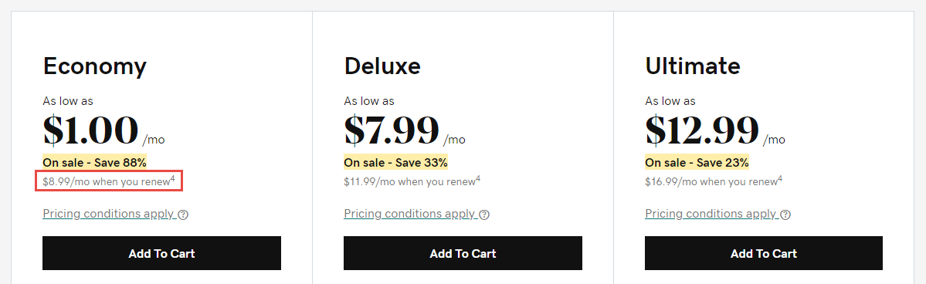Image resolution: width=926 pixels, height=284 pixels.
Task: Add the Deluxe plan to cart
Action: [x=463, y=253]
